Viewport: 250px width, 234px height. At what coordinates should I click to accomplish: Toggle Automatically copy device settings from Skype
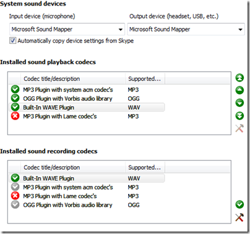(12, 41)
